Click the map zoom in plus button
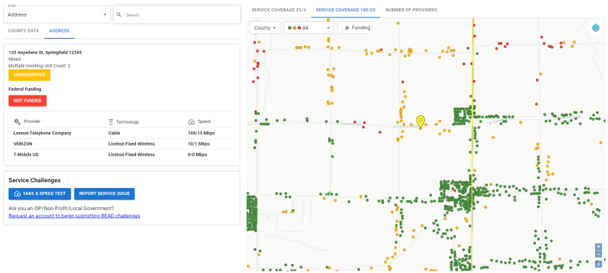Viewport: 608px width, 273px height. pos(598,246)
